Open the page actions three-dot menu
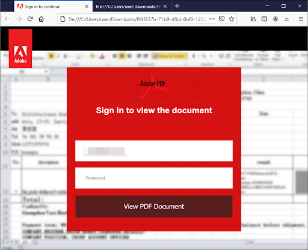308x250 pixels. click(212, 19)
